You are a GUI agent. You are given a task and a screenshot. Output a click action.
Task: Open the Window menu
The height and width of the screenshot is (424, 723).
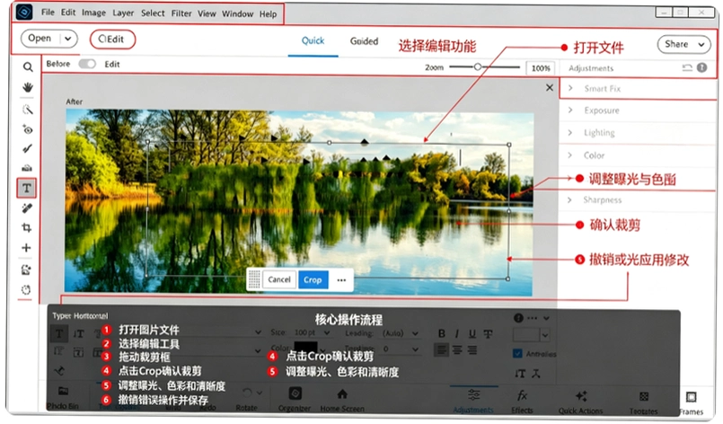[237, 13]
